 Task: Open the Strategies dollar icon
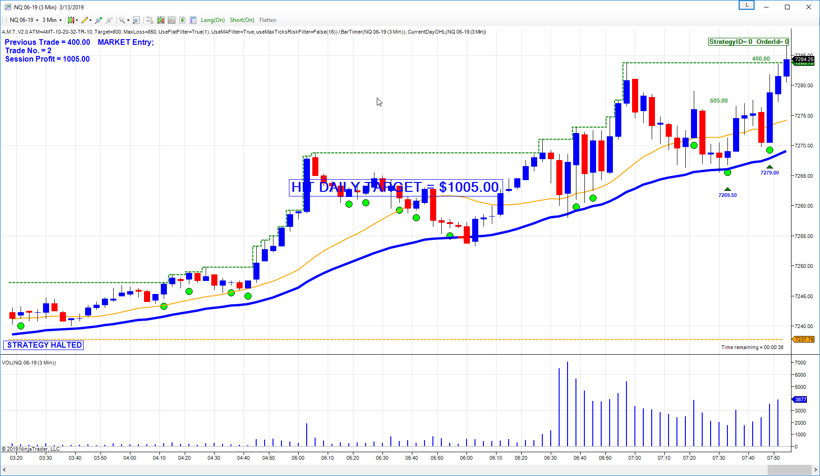[x=182, y=20]
